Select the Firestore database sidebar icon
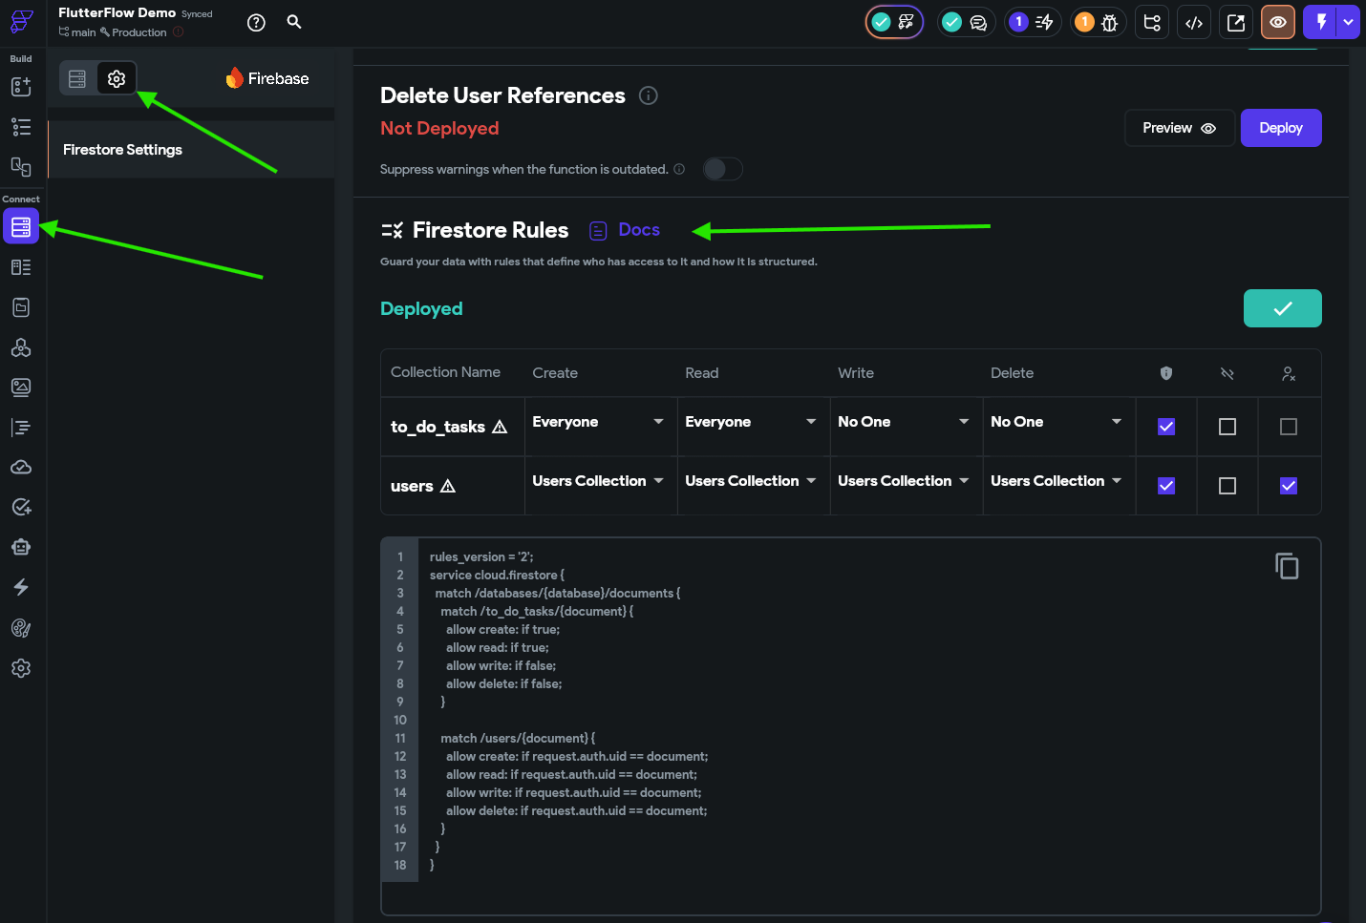 click(21, 227)
